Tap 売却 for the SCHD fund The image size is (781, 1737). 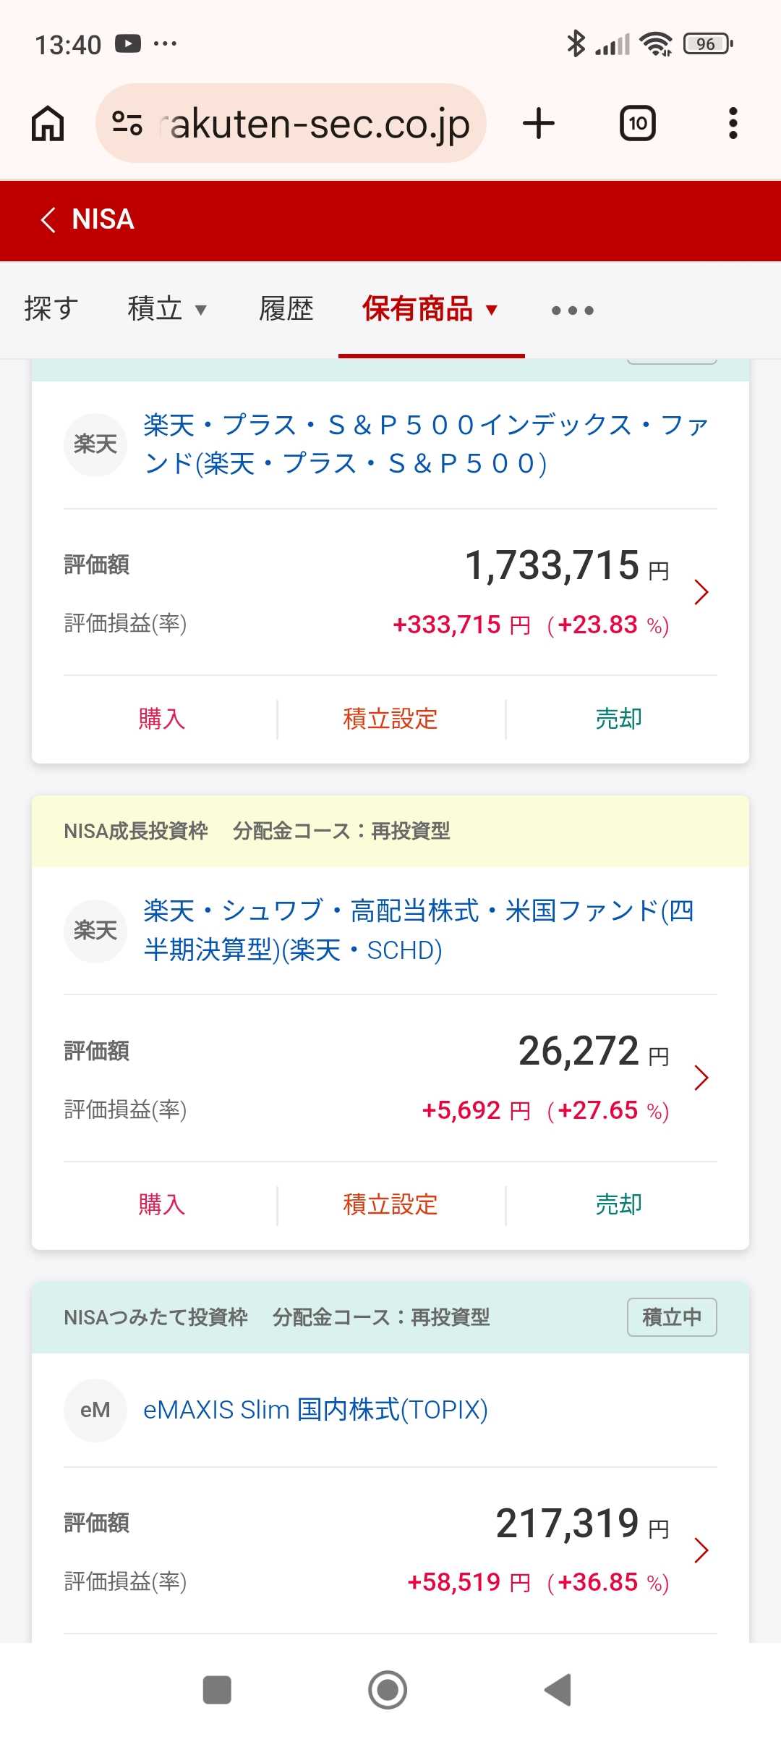(x=618, y=1204)
